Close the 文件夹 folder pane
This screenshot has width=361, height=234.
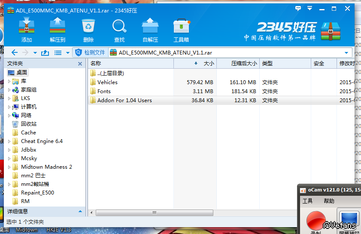80,64
